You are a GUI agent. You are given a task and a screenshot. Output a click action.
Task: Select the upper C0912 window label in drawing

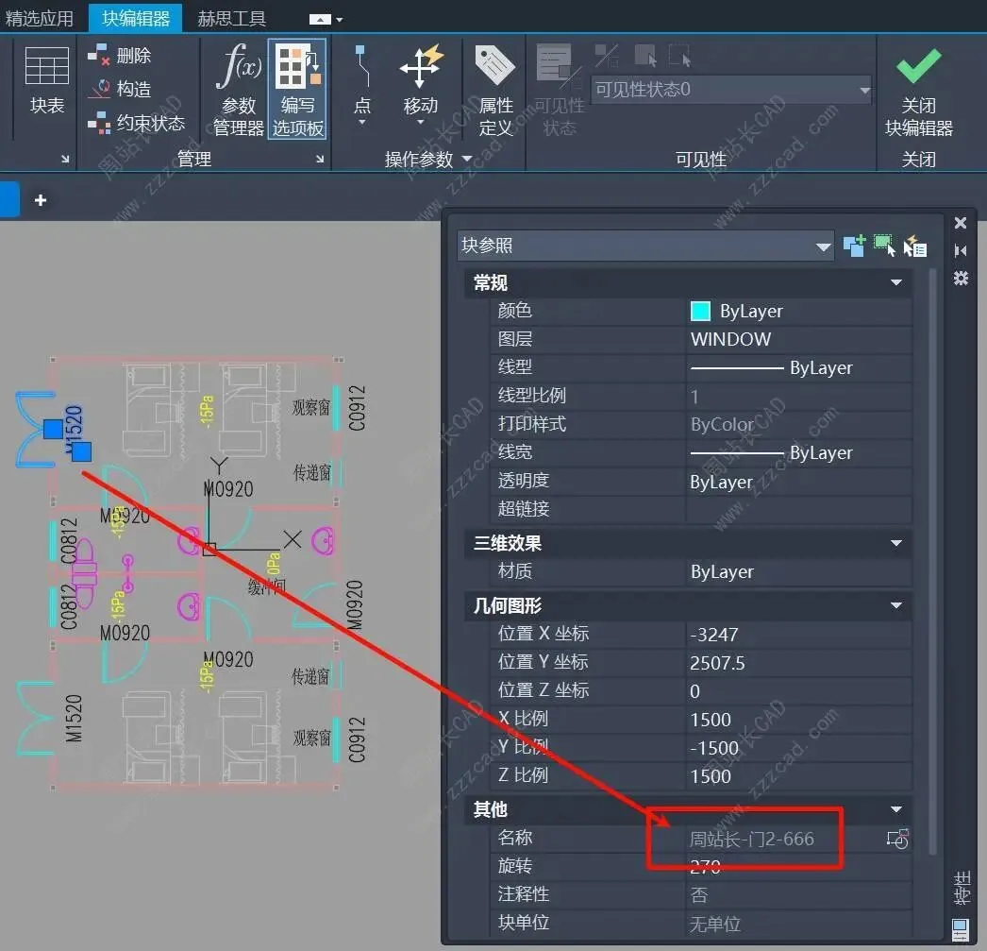pos(357,407)
